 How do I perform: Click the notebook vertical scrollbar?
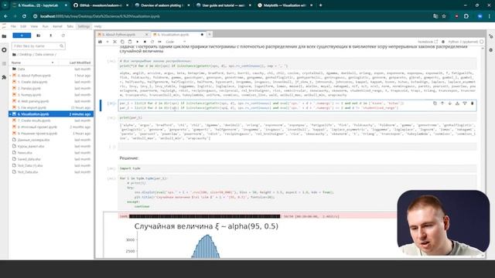coord(483,151)
